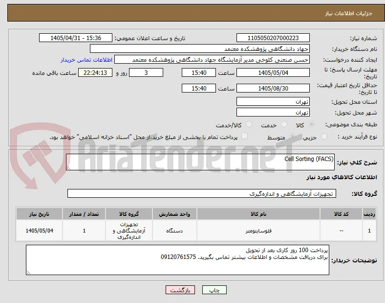Click delivery province field تهران
The width and height of the screenshot is (385, 303).
pos(273,101)
